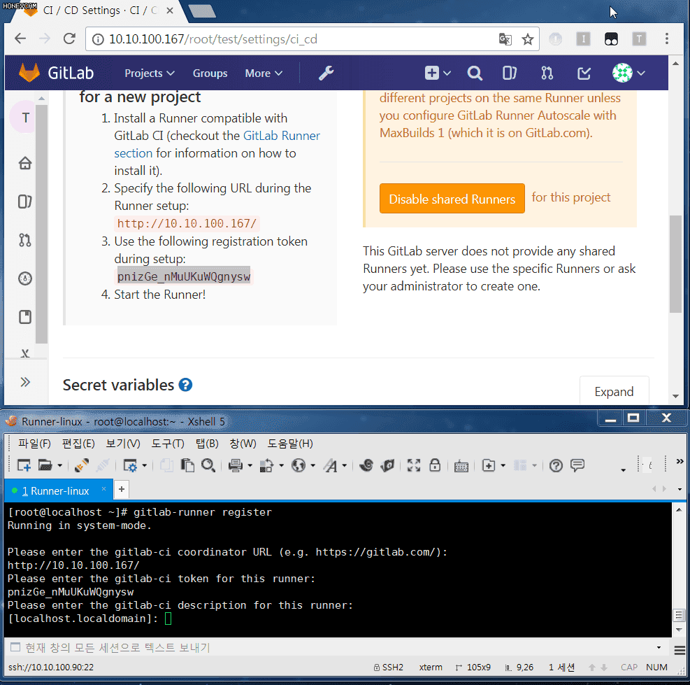This screenshot has height=685, width=690.
Task: Click the browser back arrow
Action: click(20, 38)
